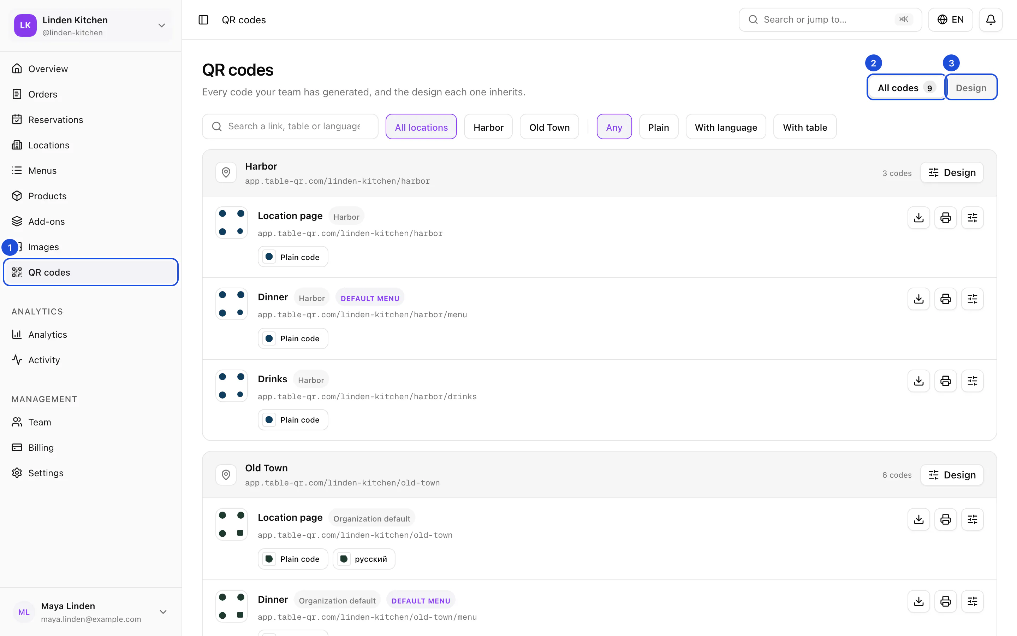The height and width of the screenshot is (636, 1017).
Task: Switch to the Design tab
Action: pos(971,88)
